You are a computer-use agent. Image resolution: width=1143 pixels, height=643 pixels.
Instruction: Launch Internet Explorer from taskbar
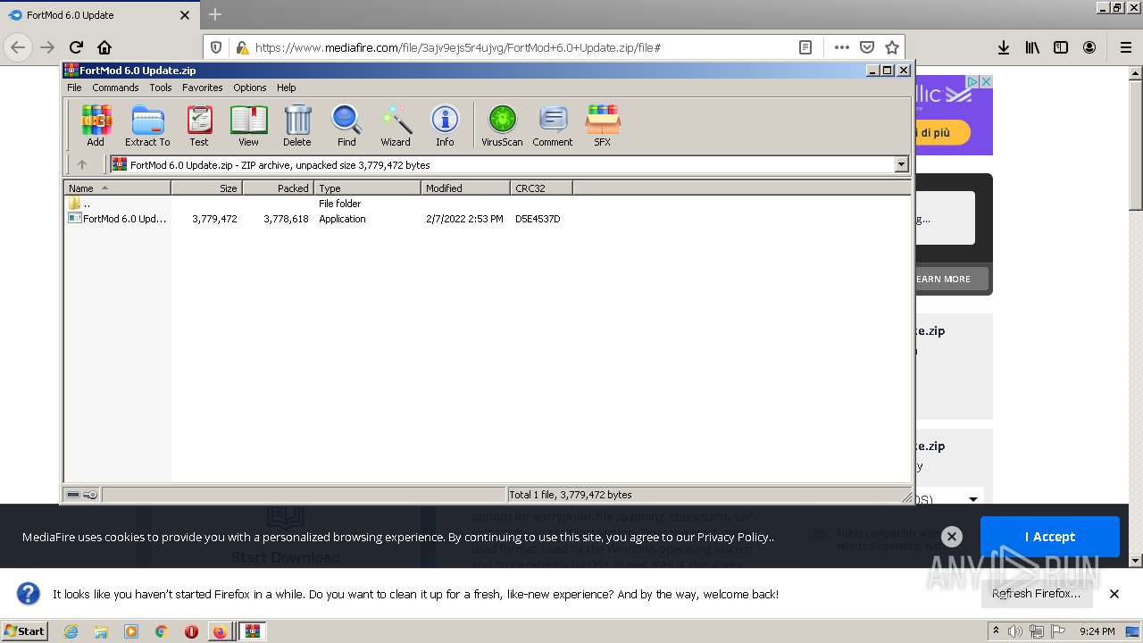pyautogui.click(x=71, y=631)
